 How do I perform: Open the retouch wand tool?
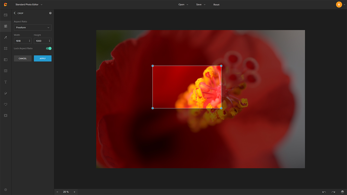[5, 37]
